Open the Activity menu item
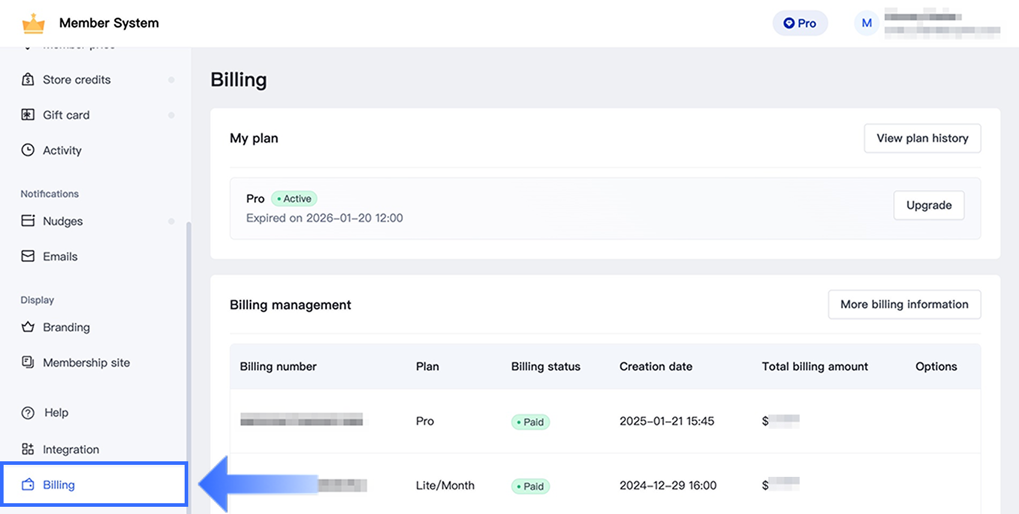 pyautogui.click(x=62, y=150)
